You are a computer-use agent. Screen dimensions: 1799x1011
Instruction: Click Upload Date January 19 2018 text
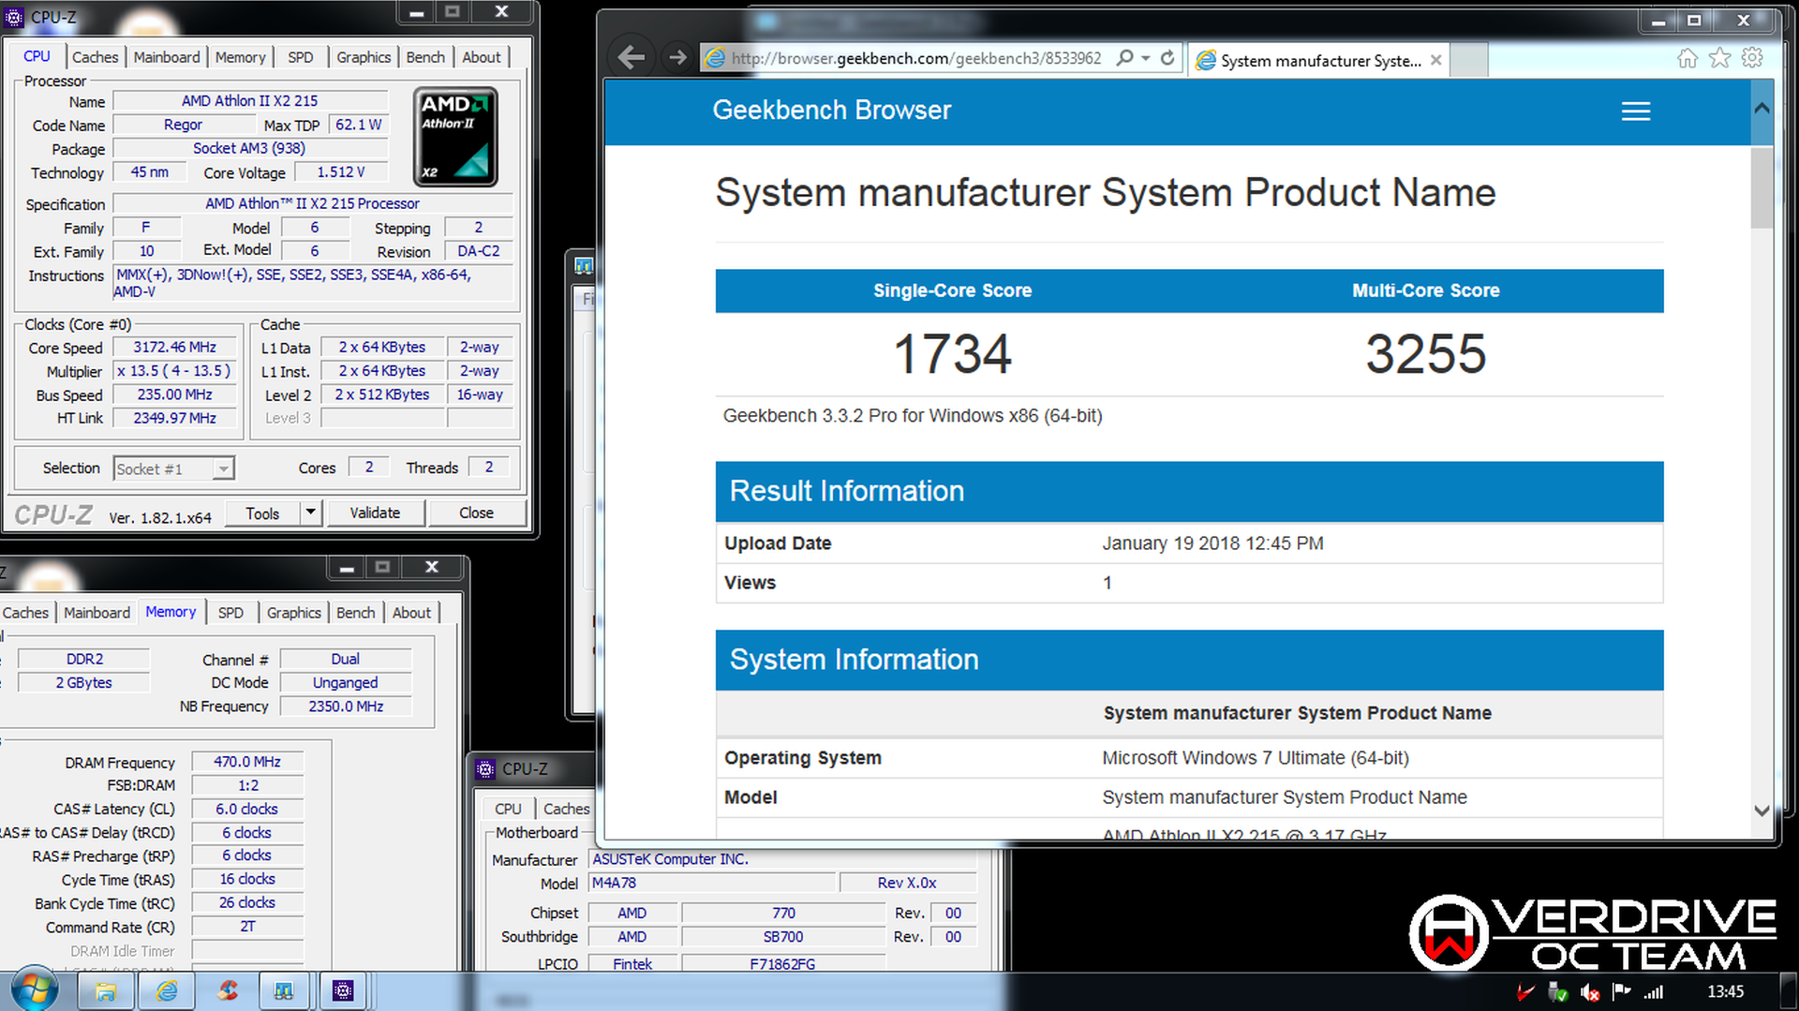1212,543
